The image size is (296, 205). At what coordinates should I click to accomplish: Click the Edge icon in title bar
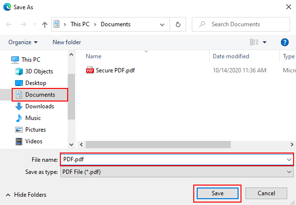pos(7,7)
